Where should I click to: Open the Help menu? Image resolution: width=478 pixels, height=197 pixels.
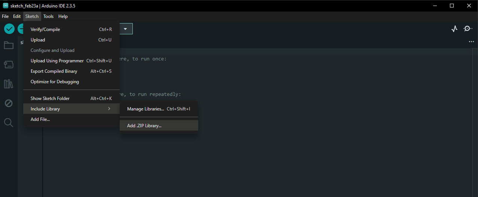pos(63,16)
